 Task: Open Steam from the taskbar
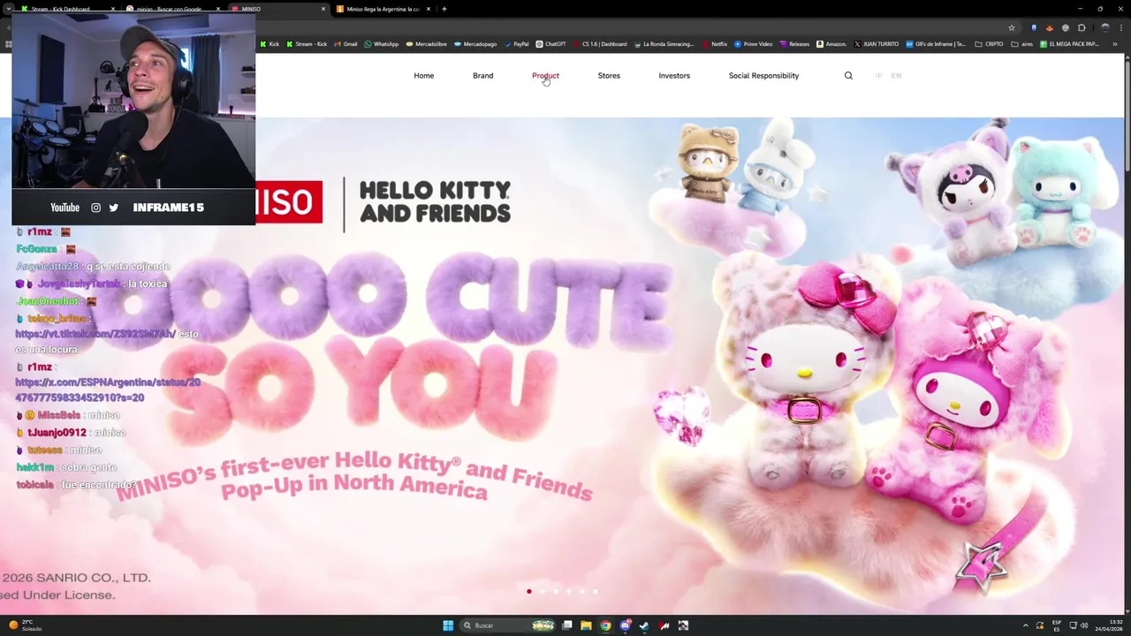[x=644, y=625]
